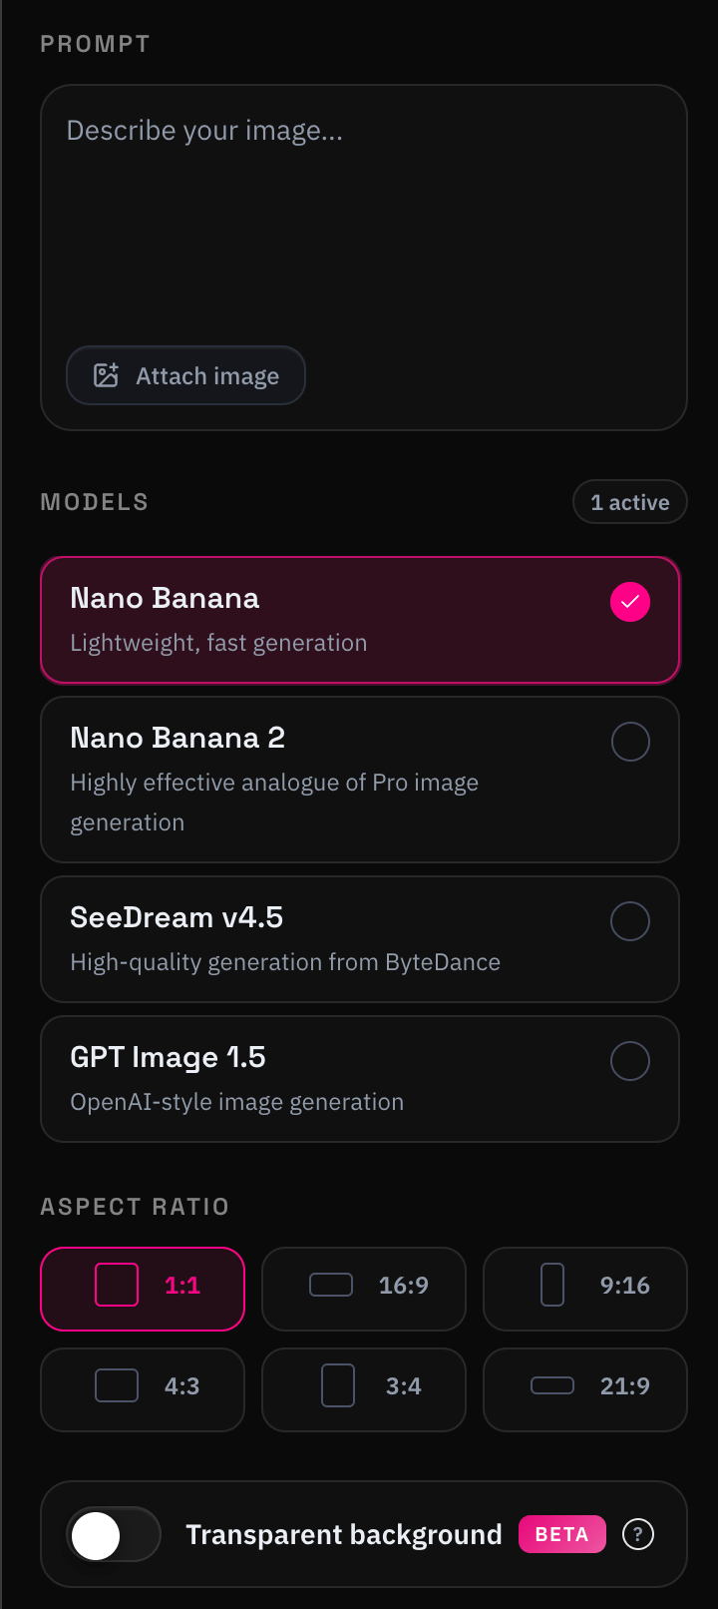Click the widescreen 16:9 rectangle icon

[x=331, y=1285]
